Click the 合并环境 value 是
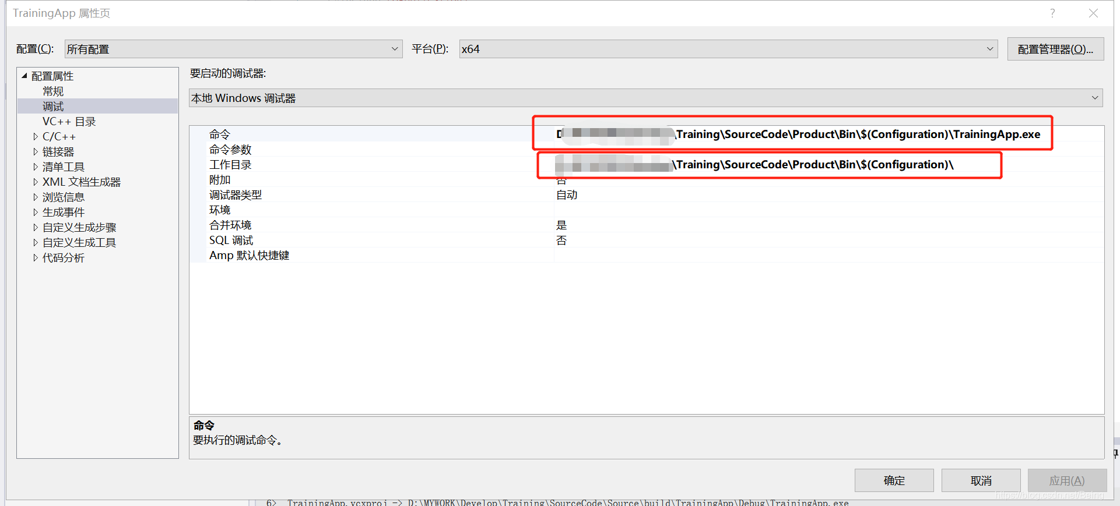The width and height of the screenshot is (1120, 506). tap(561, 225)
